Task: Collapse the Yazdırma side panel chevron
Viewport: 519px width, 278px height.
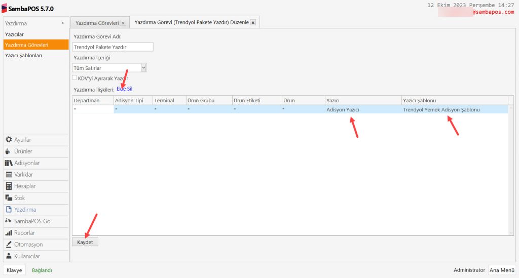Action: coord(63,23)
